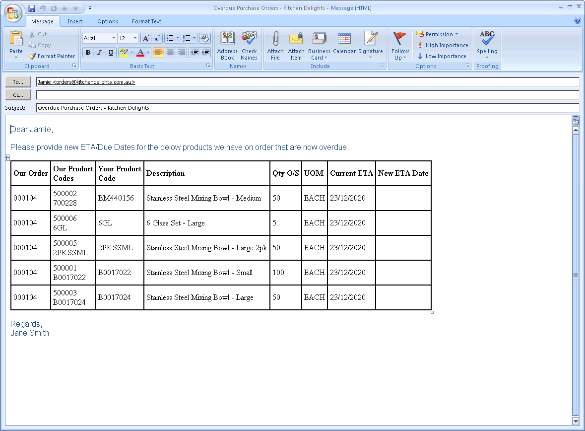This screenshot has height=431, width=585.
Task: Toggle italic formatting
Action: [x=98, y=52]
